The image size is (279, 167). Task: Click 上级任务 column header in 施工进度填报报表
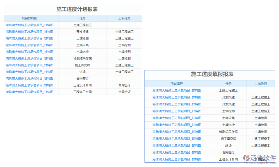261,83
